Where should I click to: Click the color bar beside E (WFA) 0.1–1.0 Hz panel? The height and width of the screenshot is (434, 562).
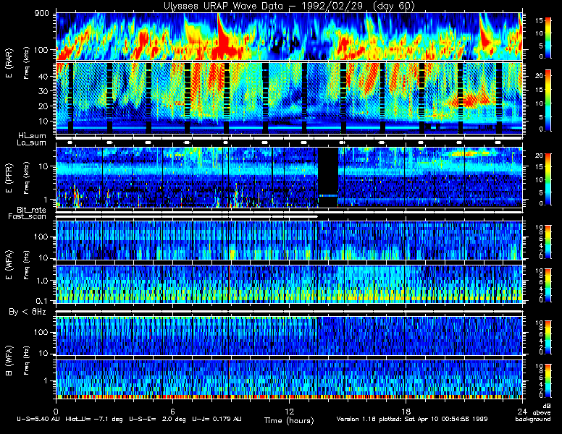coord(548,286)
